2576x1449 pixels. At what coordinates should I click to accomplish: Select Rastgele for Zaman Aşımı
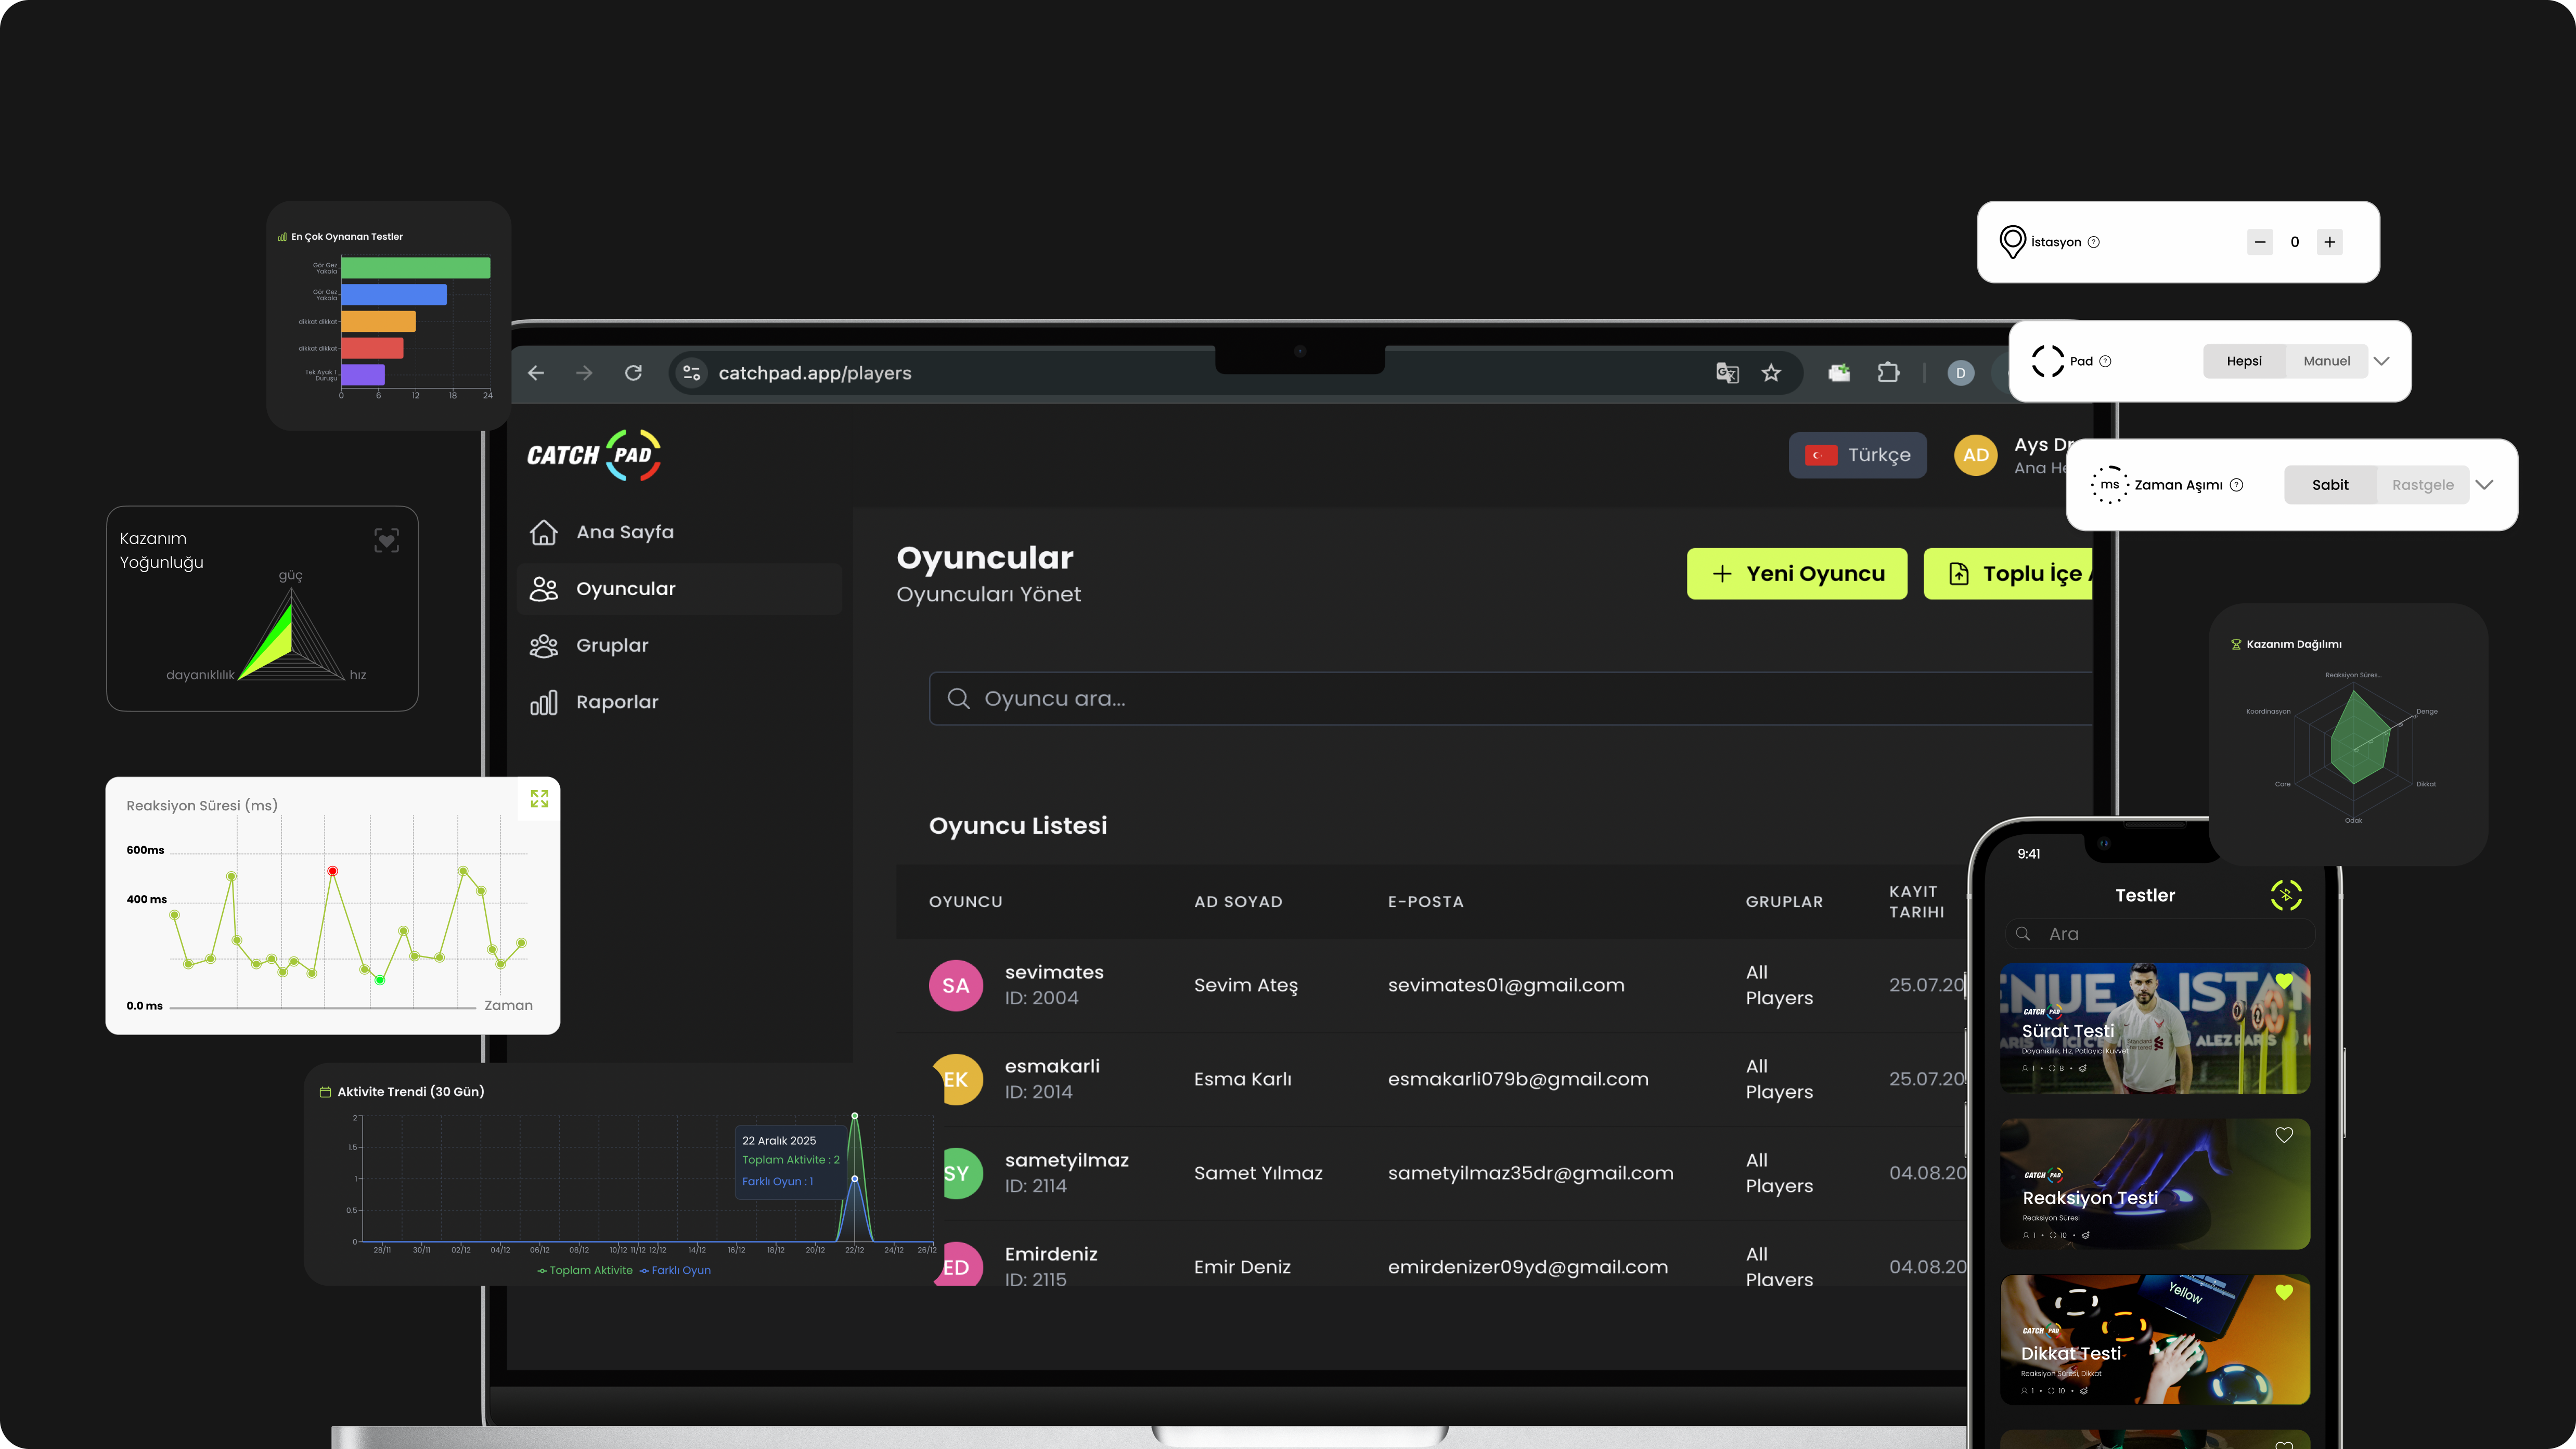tap(2423, 485)
